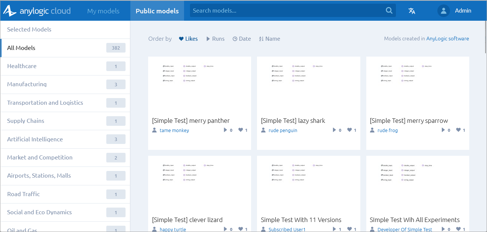Click the Admin username label

pyautogui.click(x=463, y=11)
